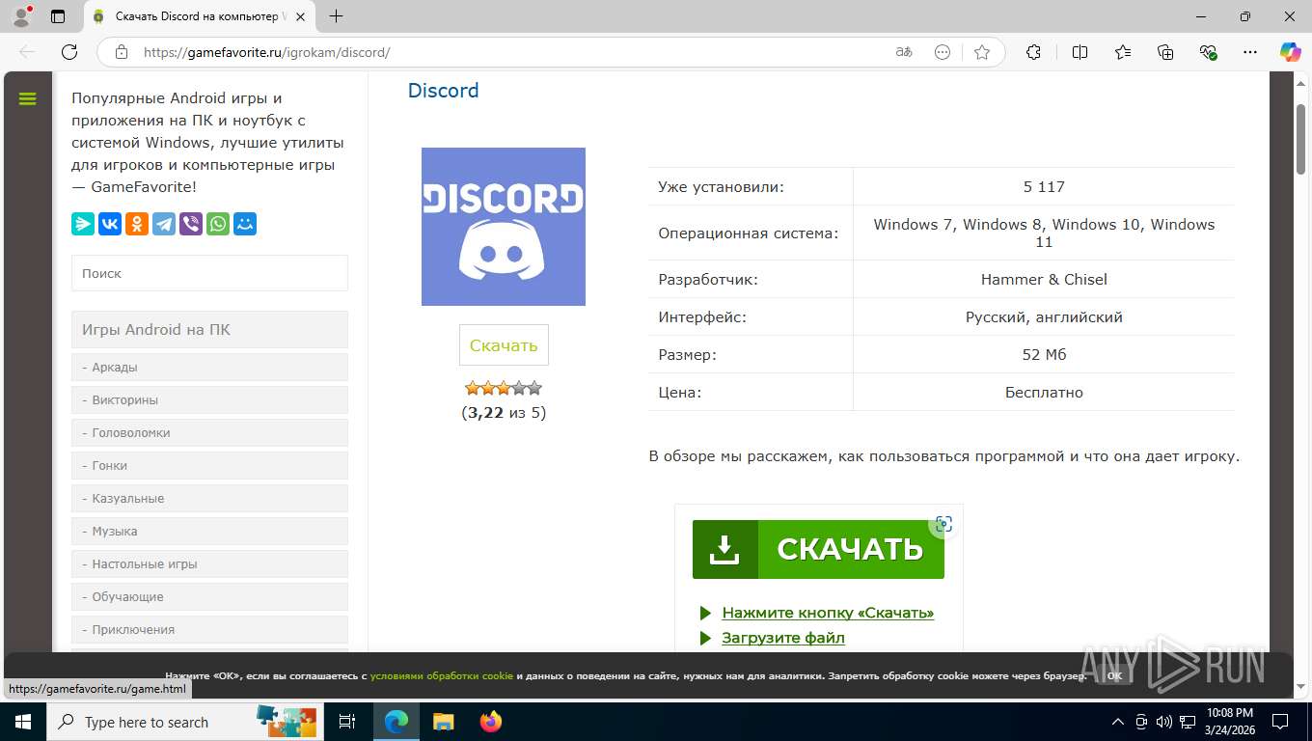This screenshot has height=741, width=1312.
Task: Click the Discord logo image
Action: point(504,227)
